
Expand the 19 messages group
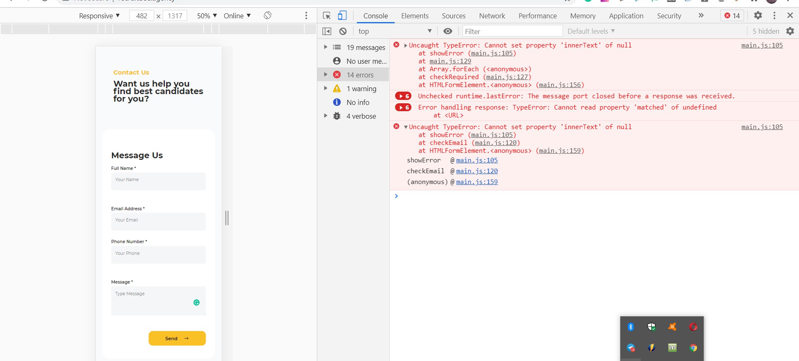coord(326,47)
